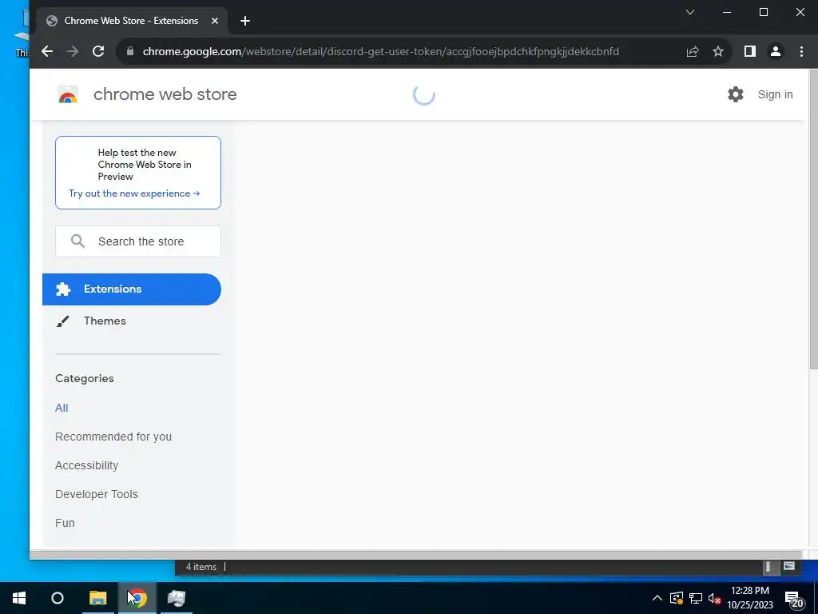Screen dimensions: 818x614
Task: Click the magnifier icon in search box
Action: pyautogui.click(x=77, y=241)
